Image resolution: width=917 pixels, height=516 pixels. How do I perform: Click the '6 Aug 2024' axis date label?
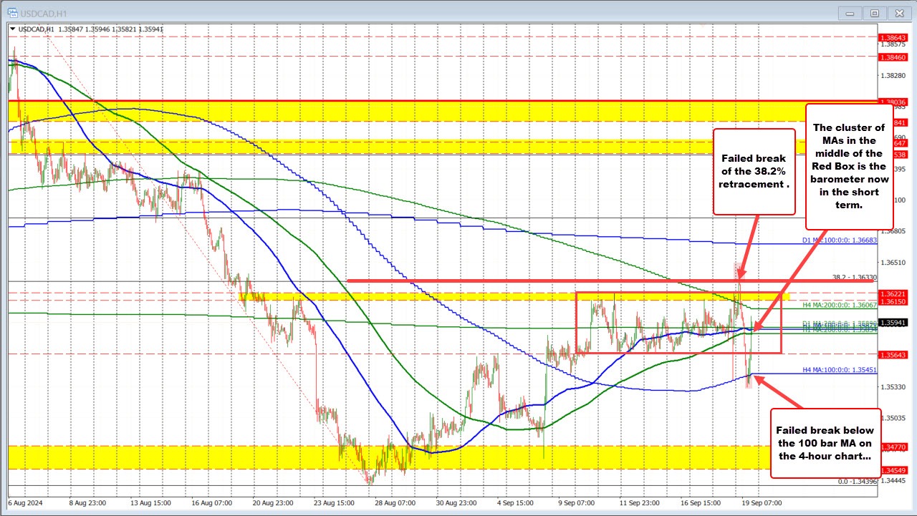(25, 503)
